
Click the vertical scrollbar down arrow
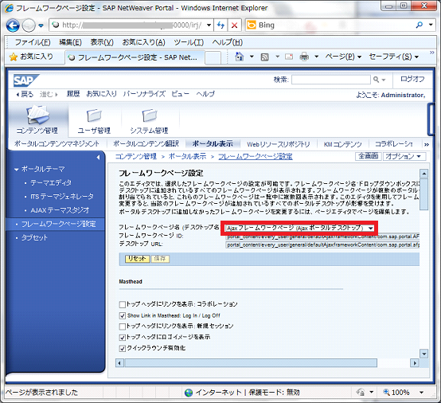[423, 354]
